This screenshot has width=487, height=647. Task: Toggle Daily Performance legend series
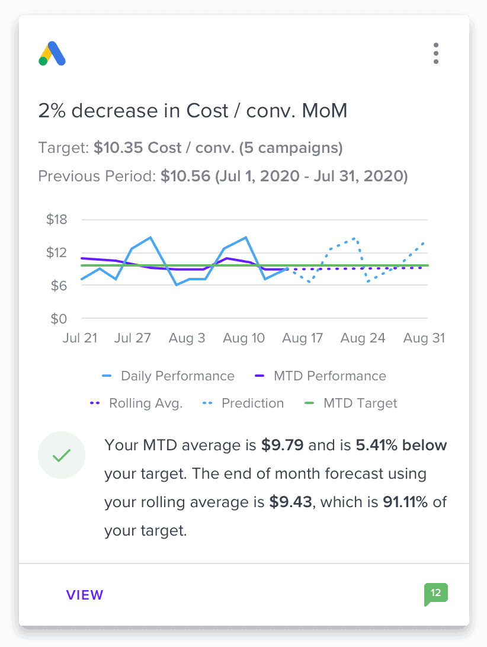point(168,376)
